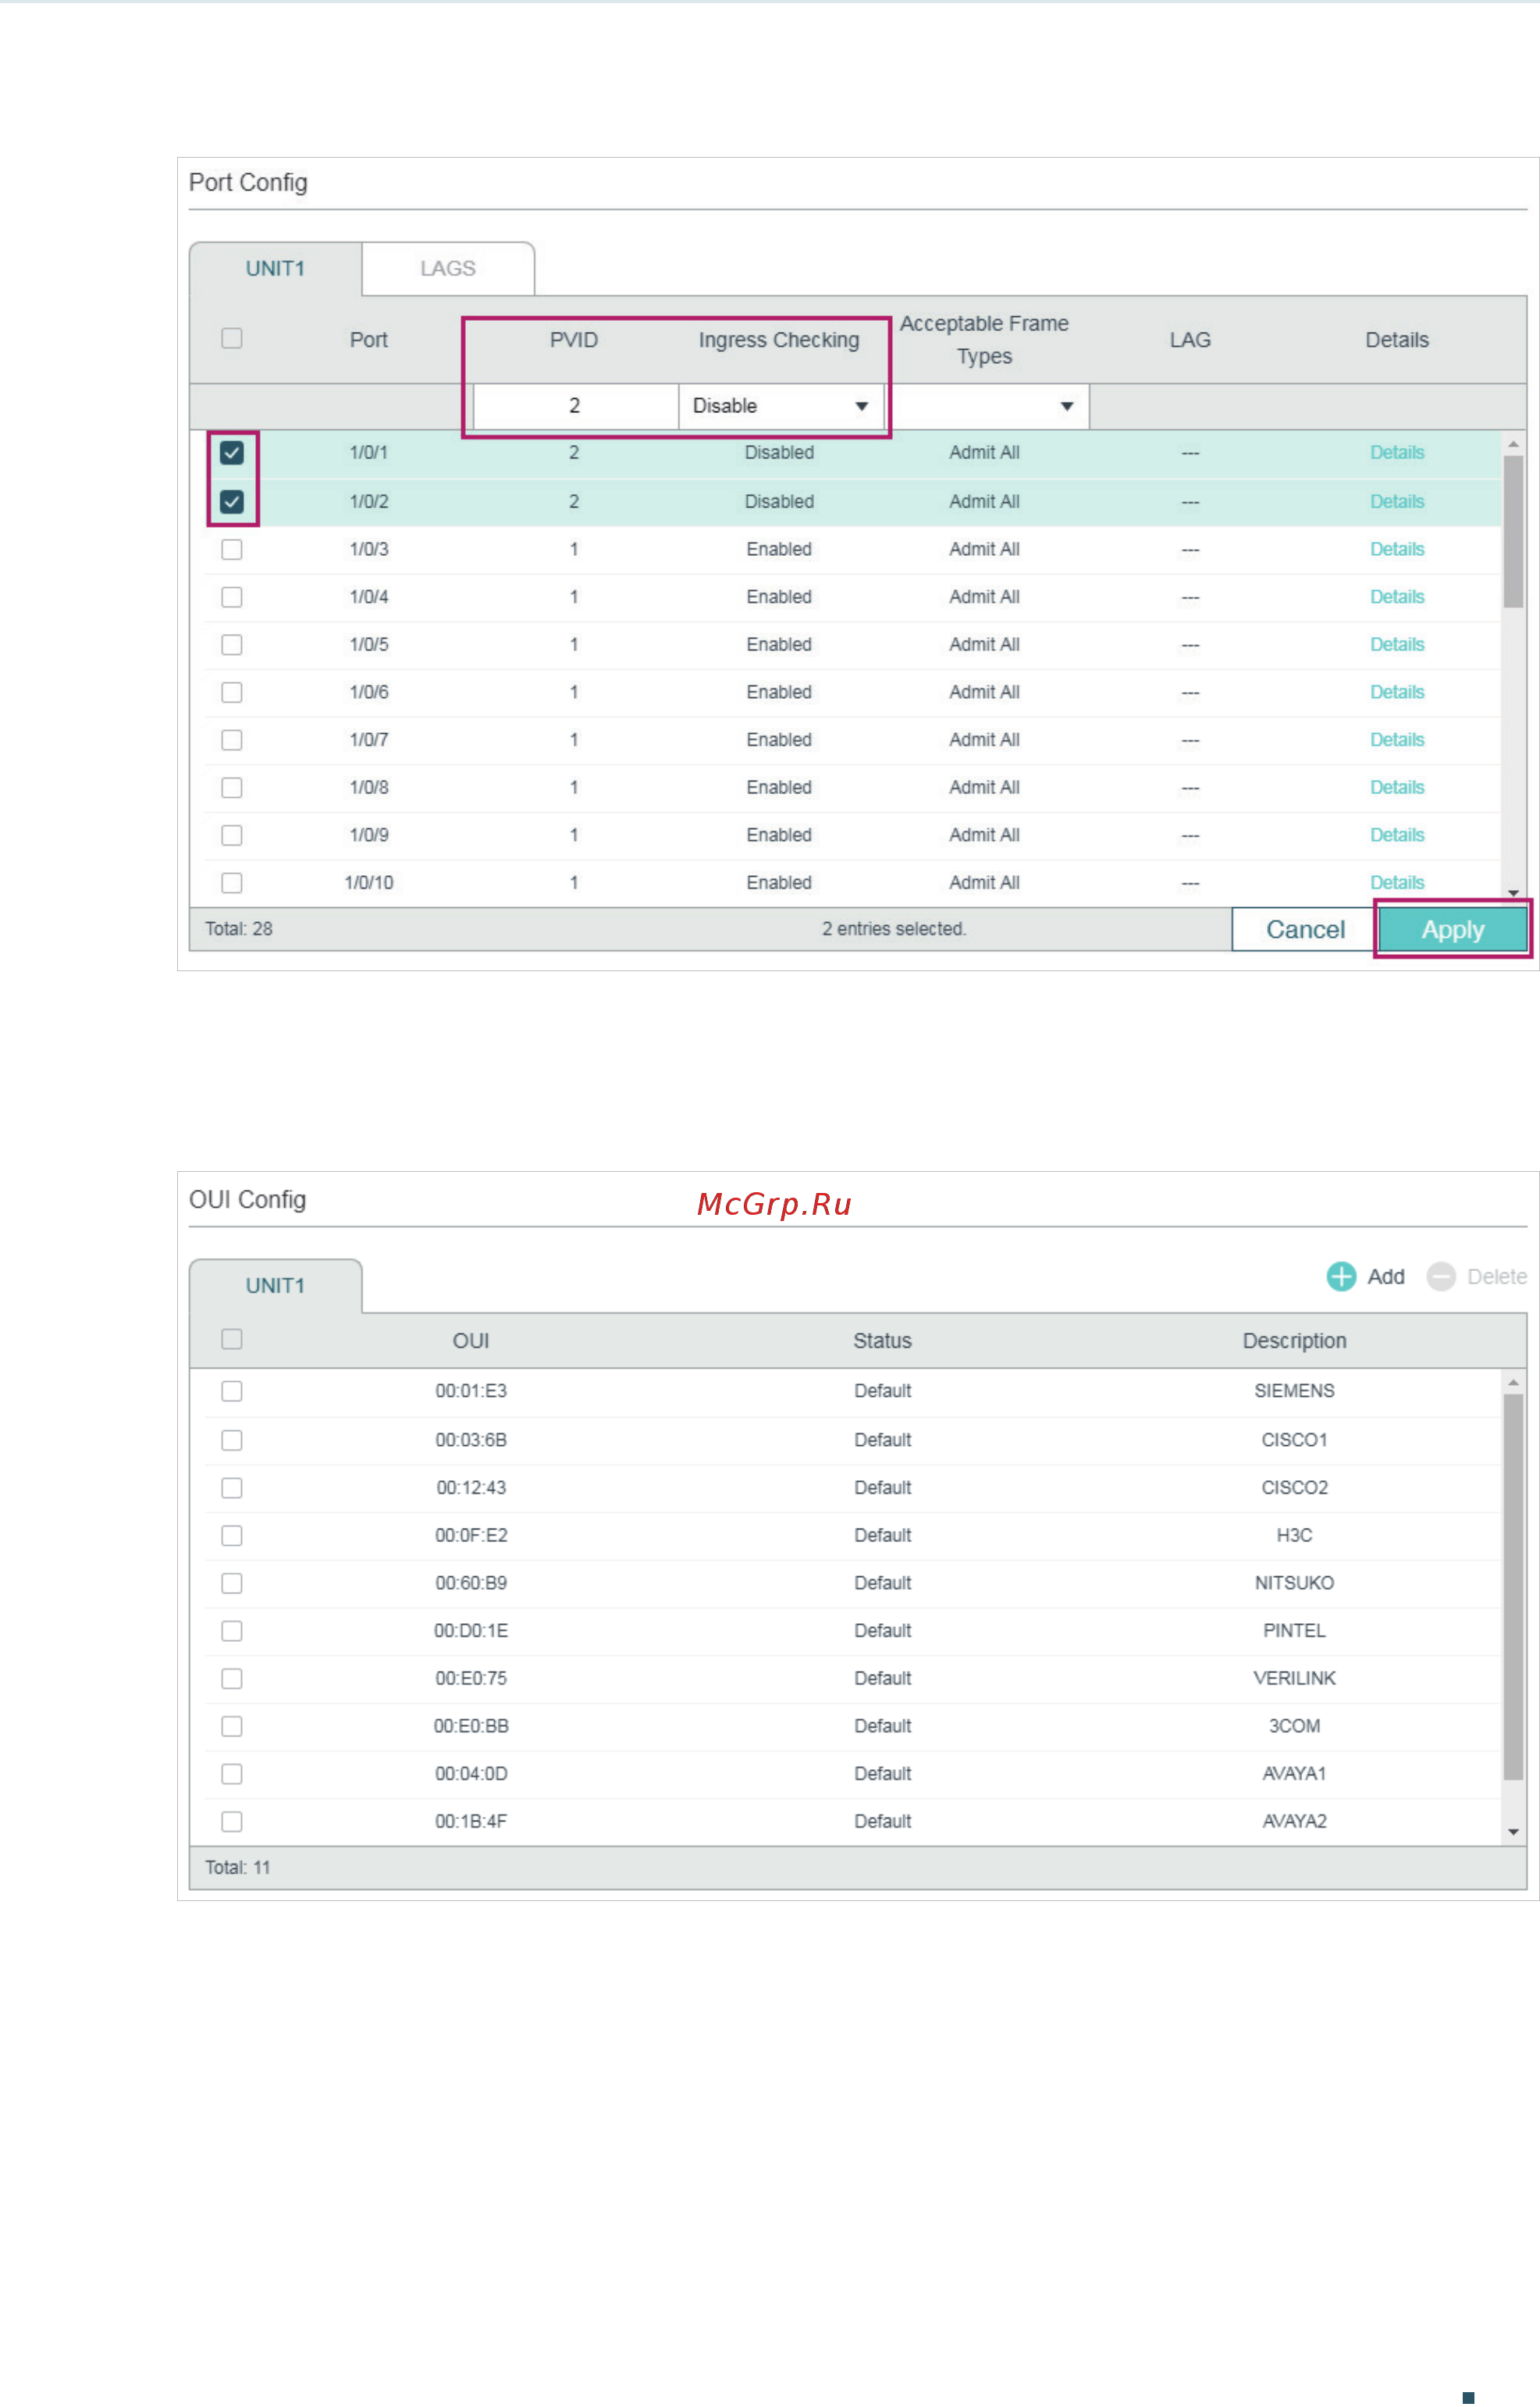Select the checkbox for OUI 00:1B:4F
Viewport: 1540px width, 2407px height.
[x=232, y=1822]
